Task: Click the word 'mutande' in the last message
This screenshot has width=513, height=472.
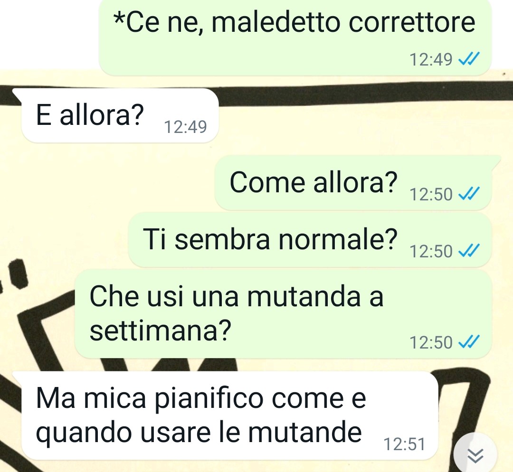Action: (305, 433)
